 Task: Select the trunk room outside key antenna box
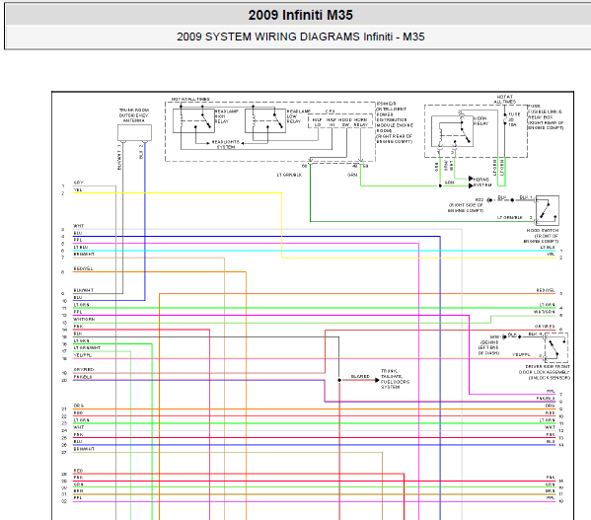click(x=134, y=132)
